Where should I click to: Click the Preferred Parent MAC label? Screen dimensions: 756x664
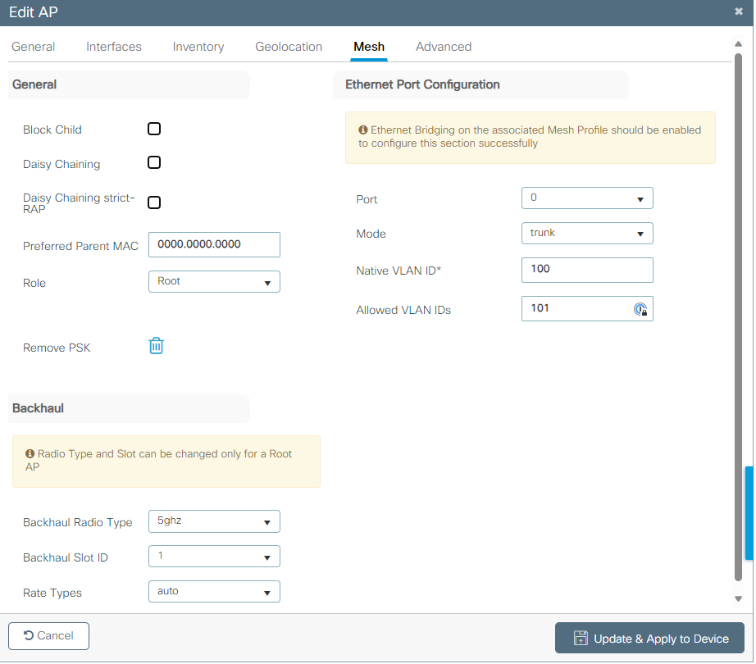pyautogui.click(x=80, y=246)
